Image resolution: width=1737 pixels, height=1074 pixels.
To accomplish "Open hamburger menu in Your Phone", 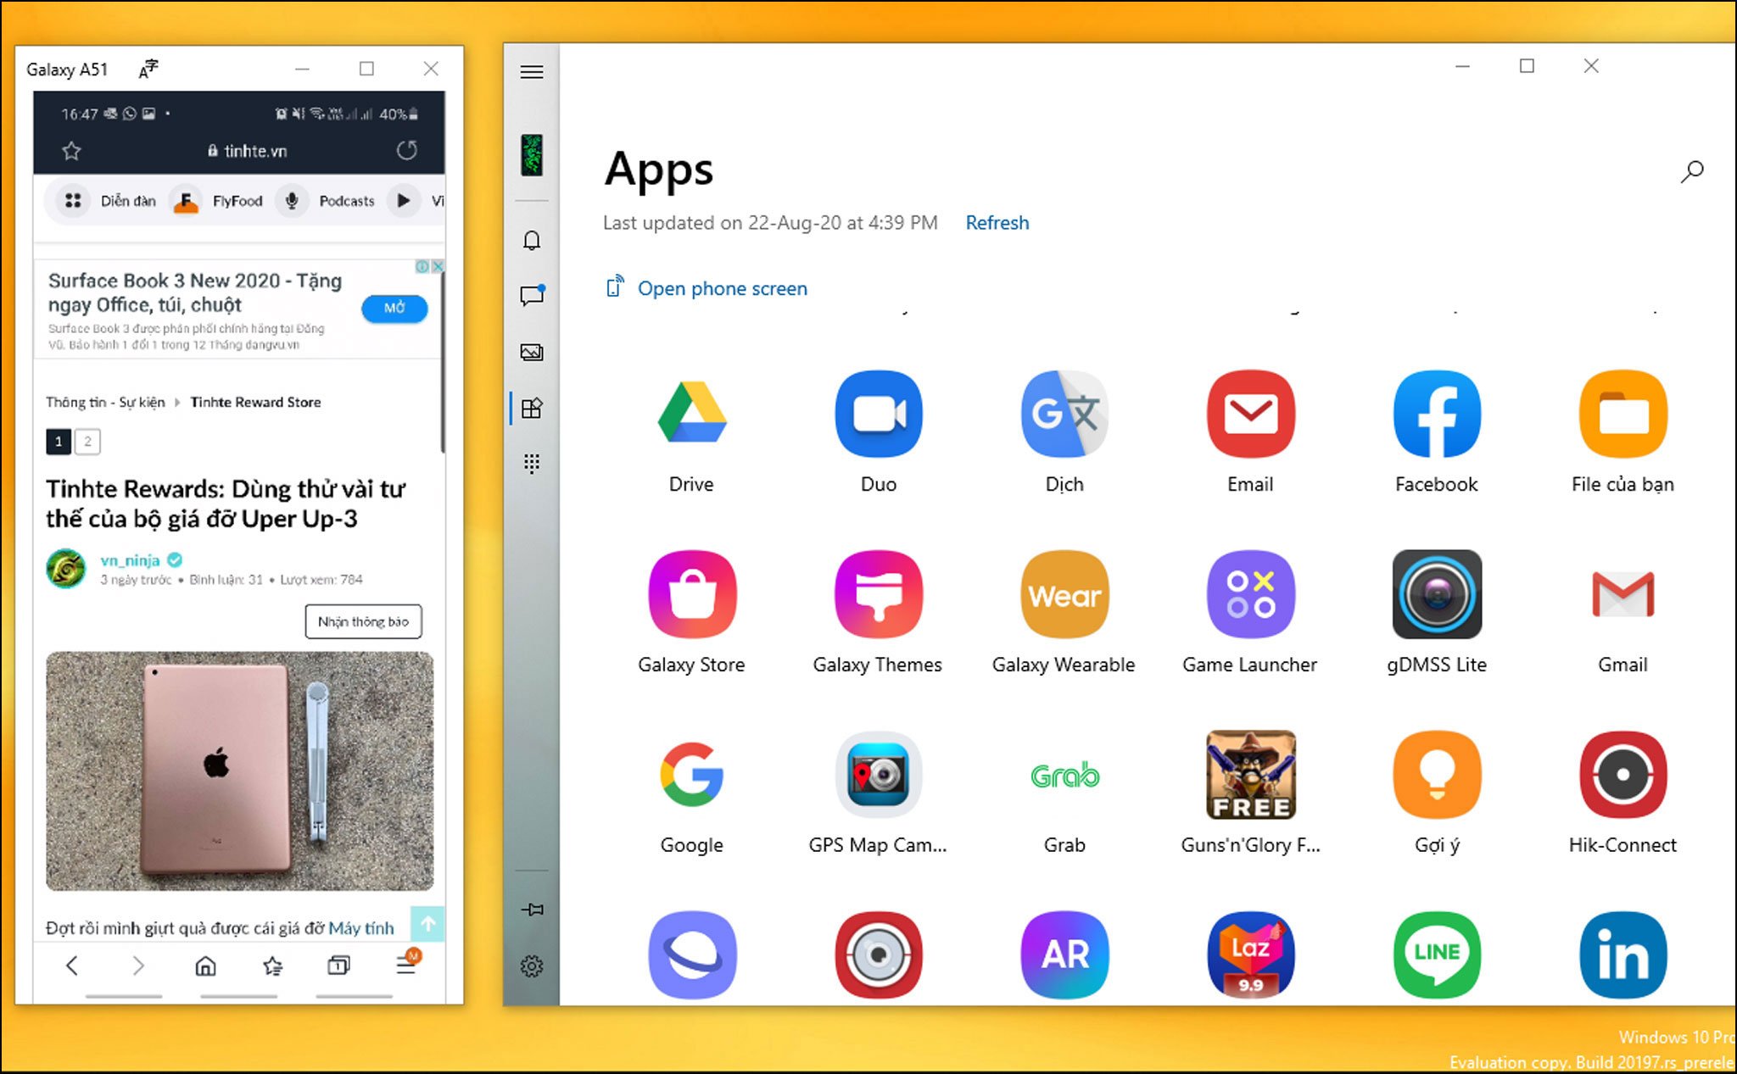I will (x=532, y=72).
